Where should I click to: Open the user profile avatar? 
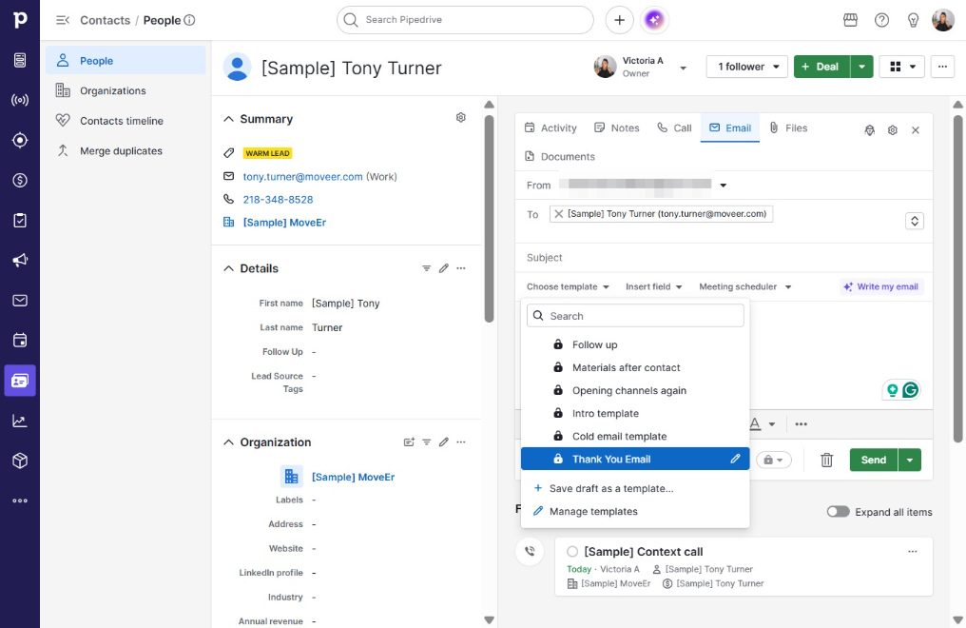942,20
